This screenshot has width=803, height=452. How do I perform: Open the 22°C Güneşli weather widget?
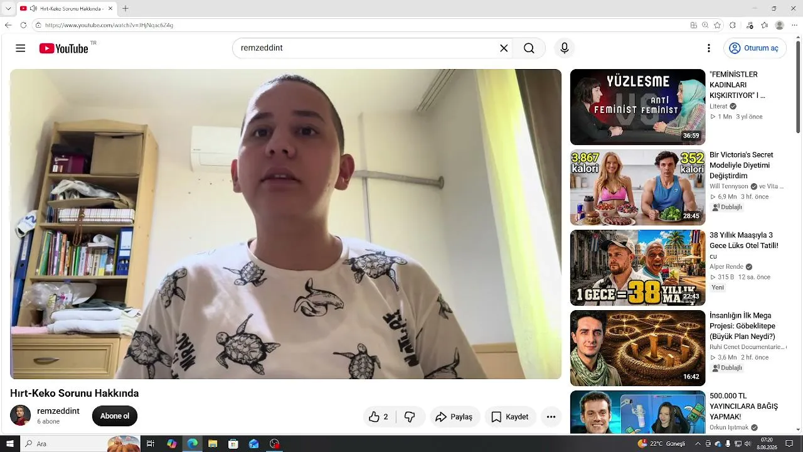[661, 444]
